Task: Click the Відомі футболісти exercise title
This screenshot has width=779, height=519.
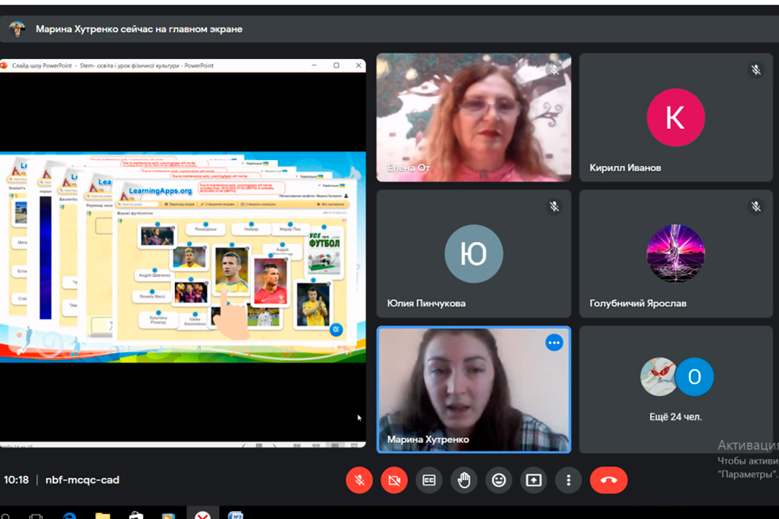Action: tap(135, 213)
